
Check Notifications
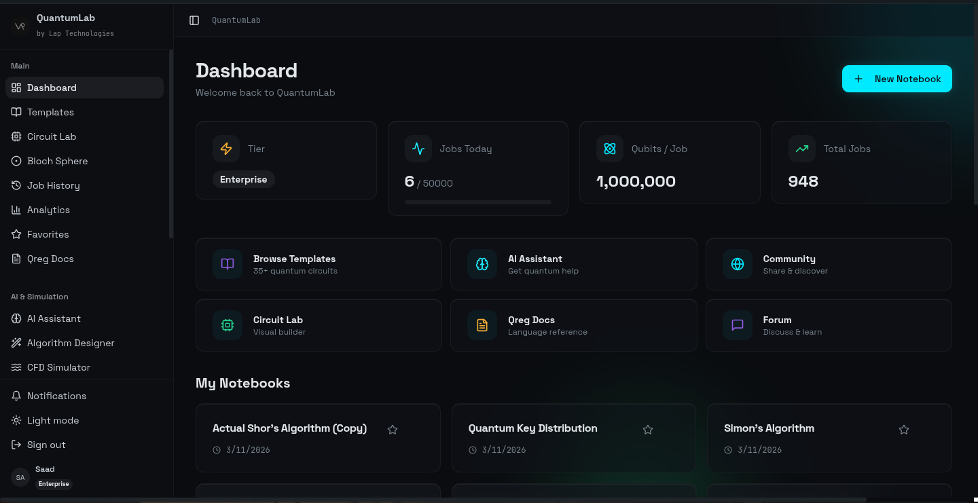[56, 396]
